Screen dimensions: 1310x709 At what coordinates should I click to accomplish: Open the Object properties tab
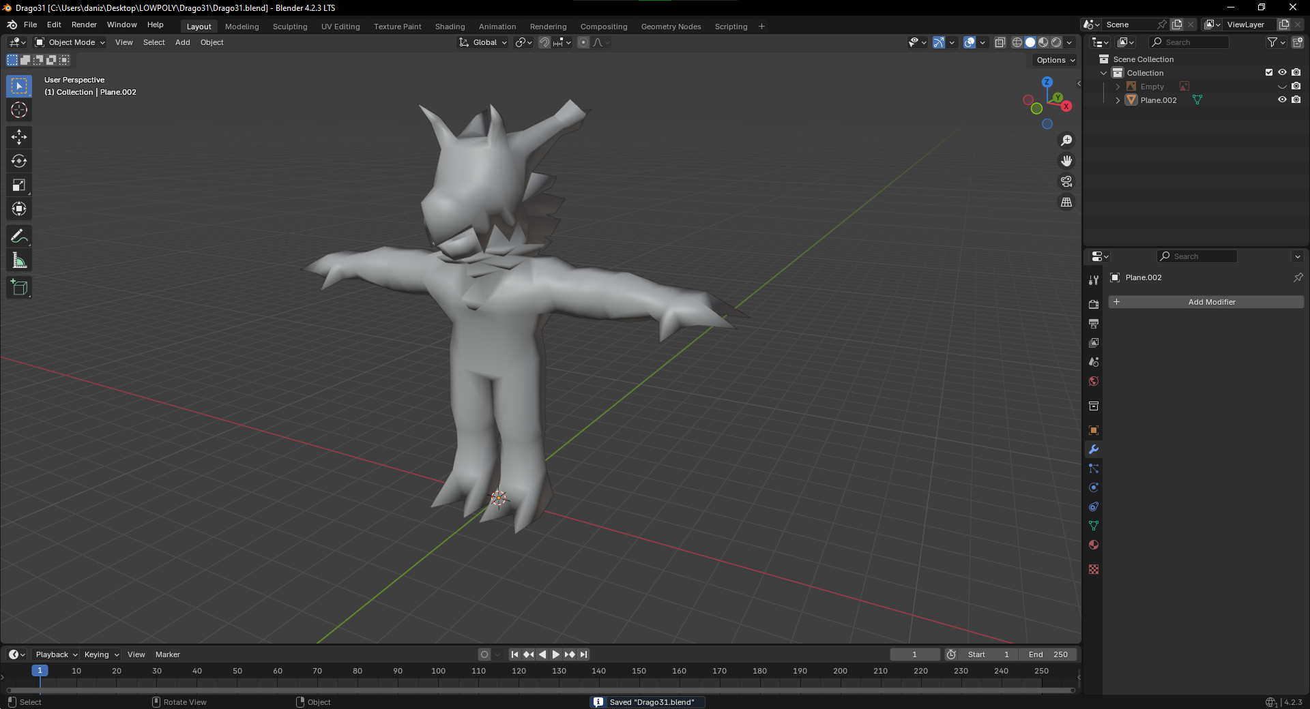pos(1094,430)
